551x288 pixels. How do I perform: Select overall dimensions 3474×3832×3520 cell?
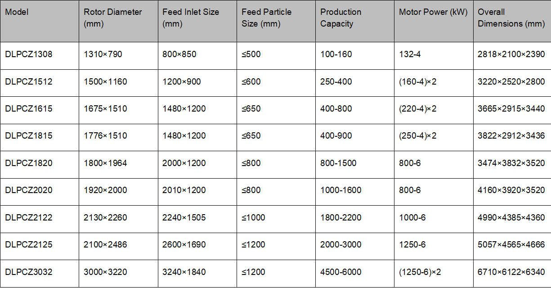pos(512,164)
